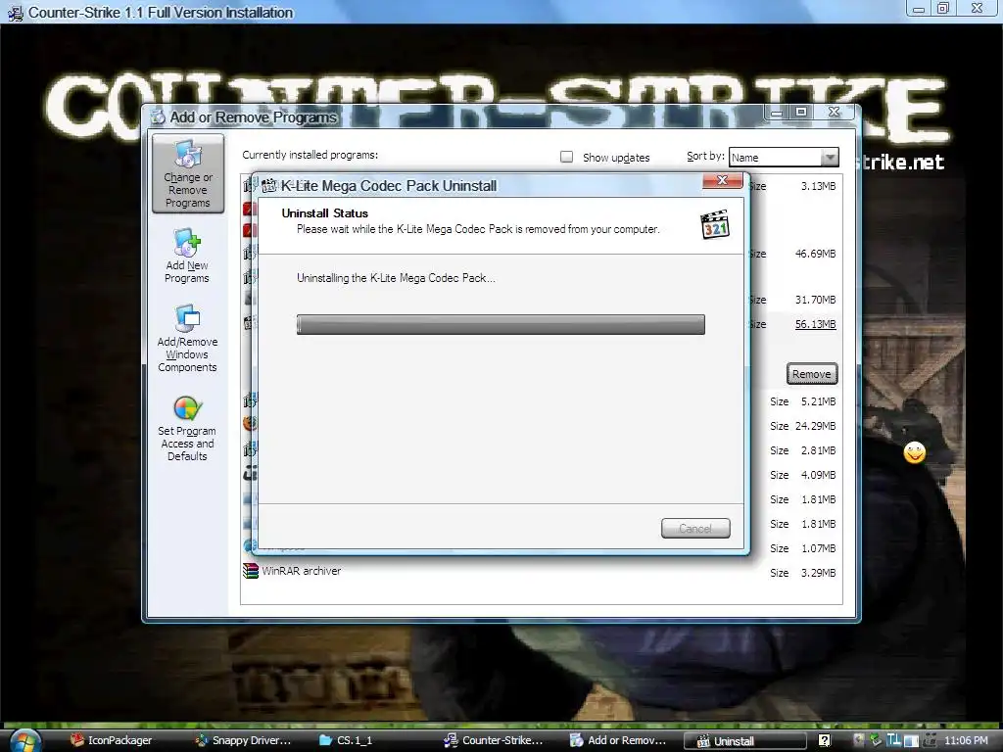Click 'Uninstalling the K-Lite Mega Codec Pack...' text
The height and width of the screenshot is (752, 1003).
[396, 278]
